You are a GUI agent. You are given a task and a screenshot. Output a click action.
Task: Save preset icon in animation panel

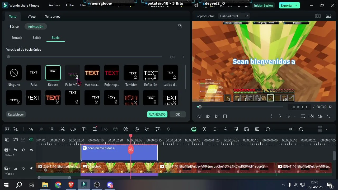pos(180,26)
